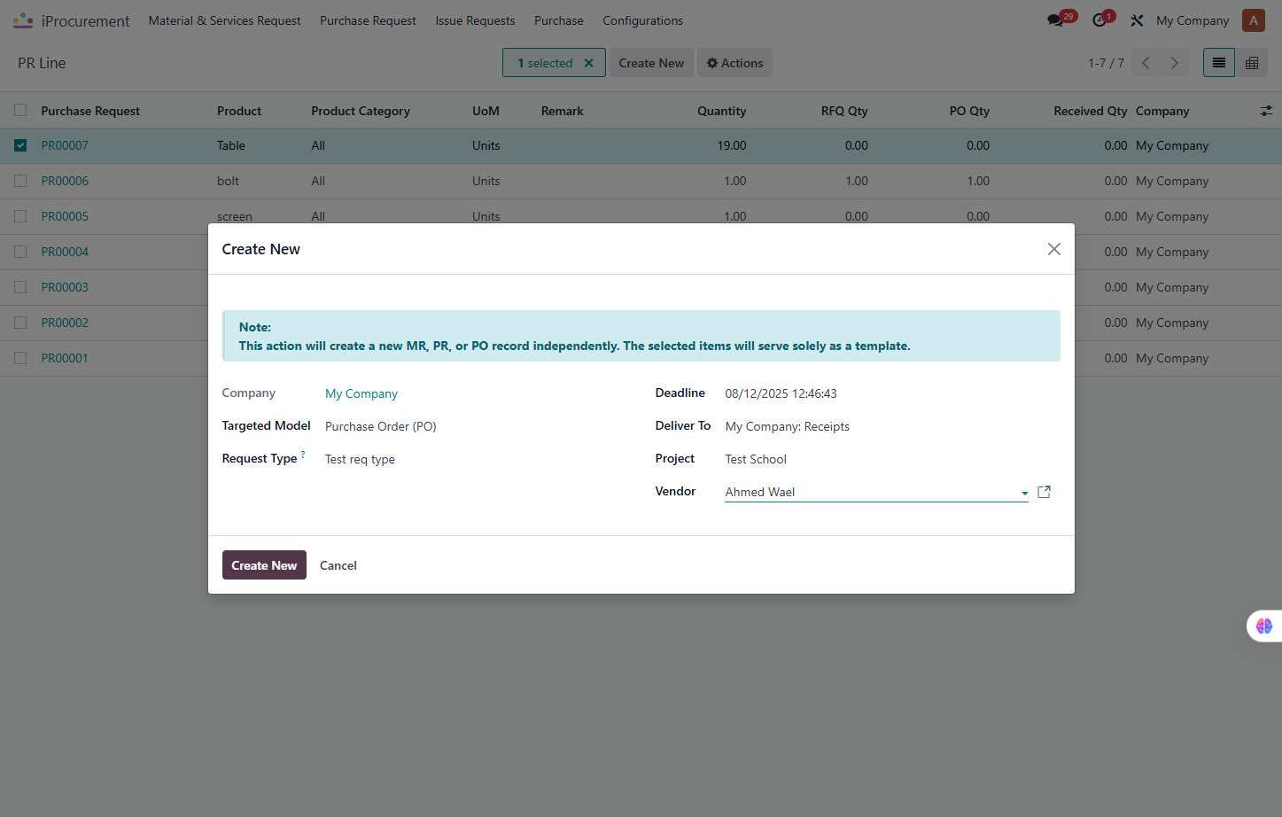
Task: Click the developer tools wrench icon
Action: click(1137, 20)
